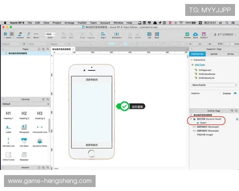Screen dimensions: 239x191
Task: Search pages in Pages panel
Action: tap(48, 49)
